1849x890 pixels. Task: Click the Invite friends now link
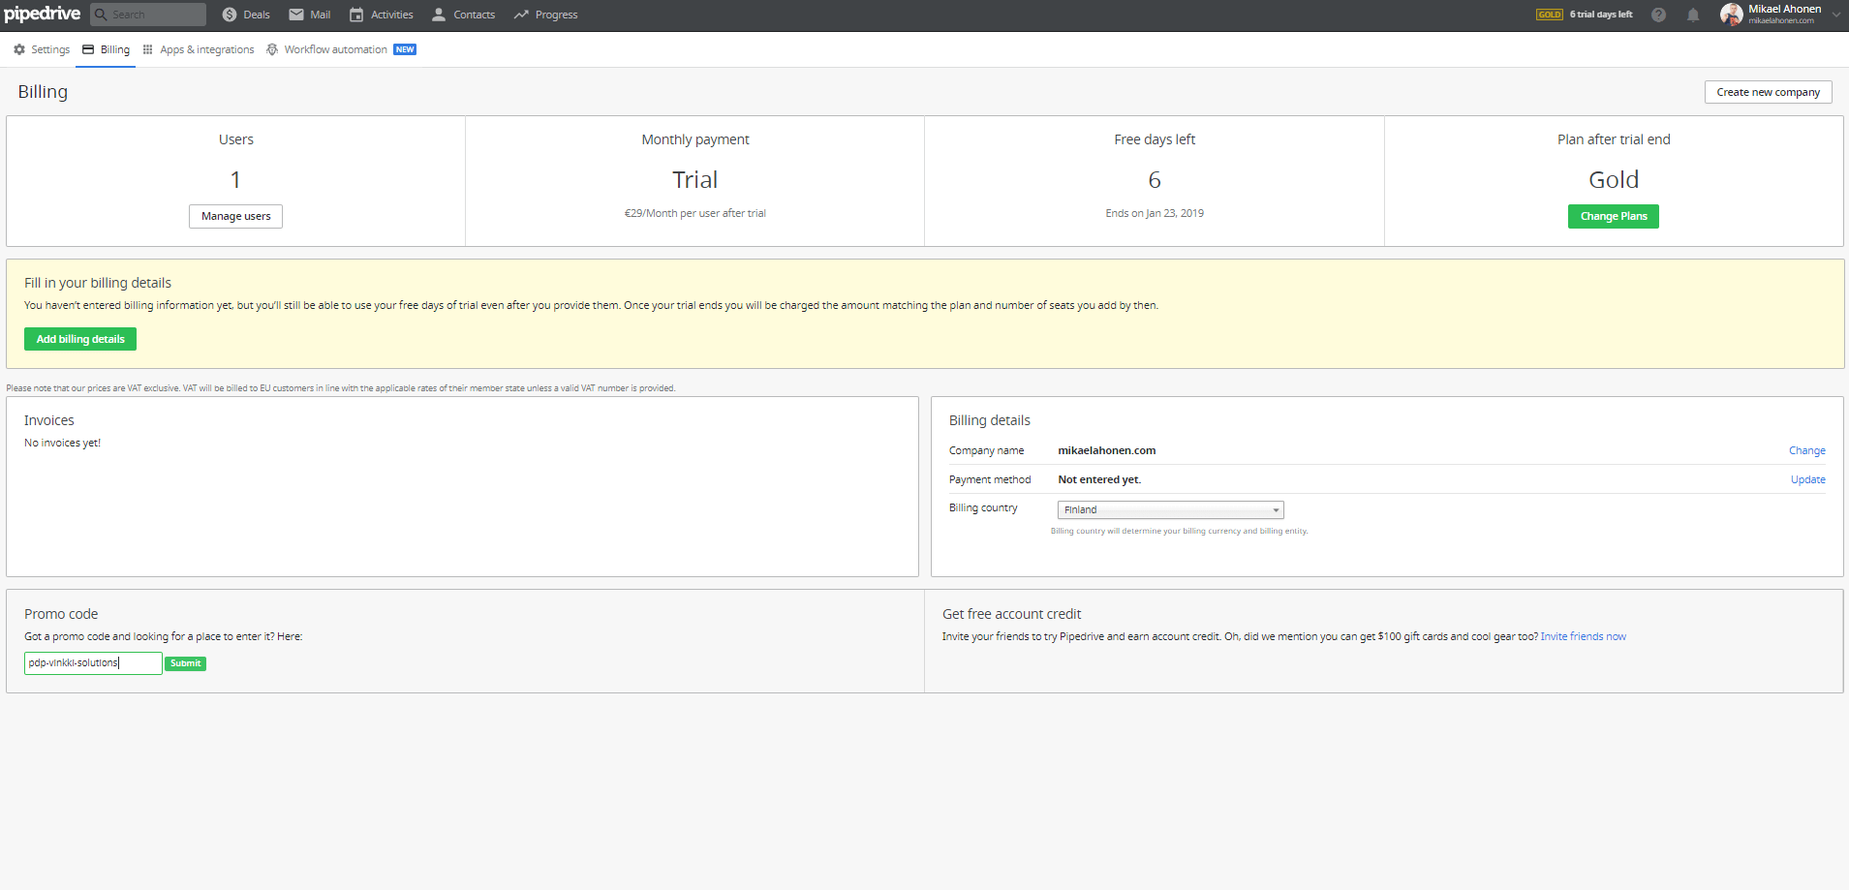pos(1583,636)
